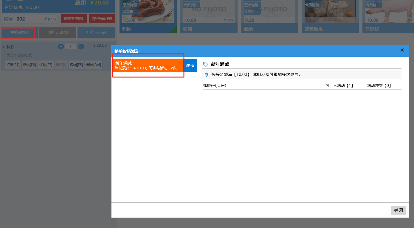Click the 挂单[Home] button

pos(96,32)
